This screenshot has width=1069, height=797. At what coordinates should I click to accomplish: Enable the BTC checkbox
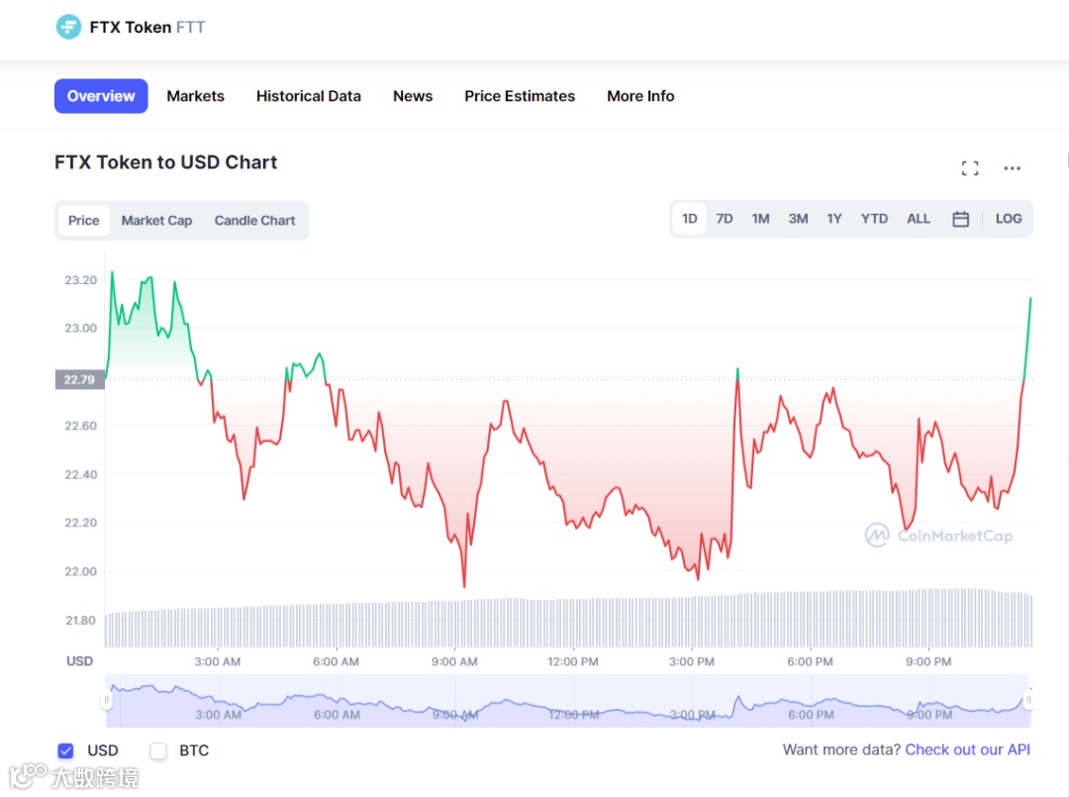158,750
